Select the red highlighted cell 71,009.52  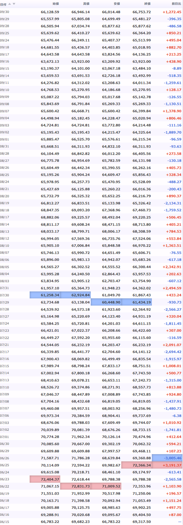click(x=106, y=486)
